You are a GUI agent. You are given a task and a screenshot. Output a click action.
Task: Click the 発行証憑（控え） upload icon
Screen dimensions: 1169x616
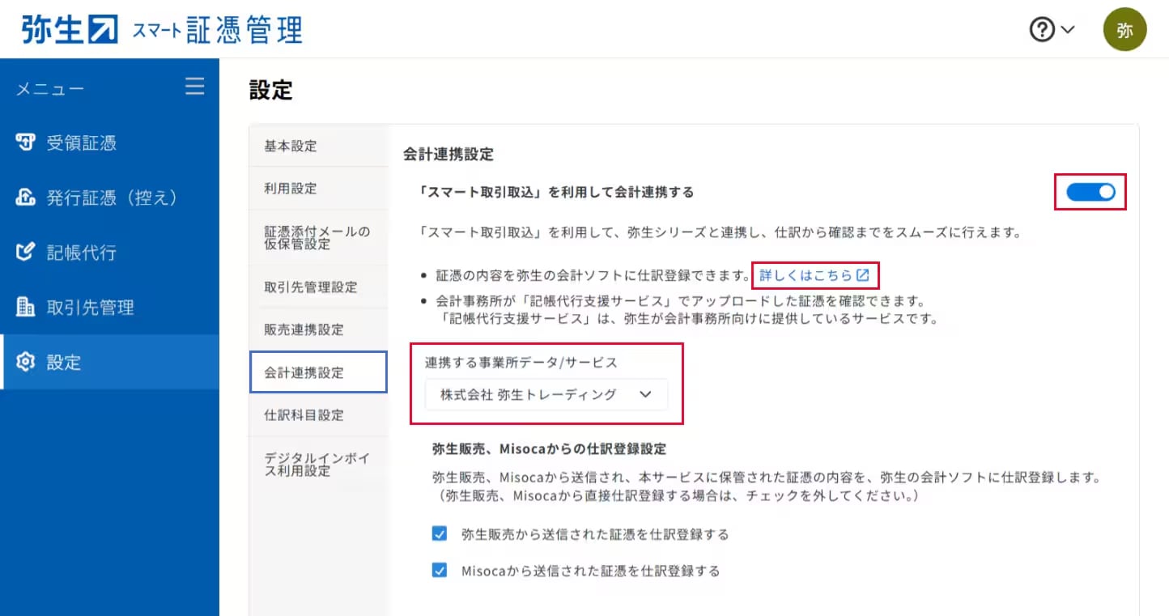pos(26,198)
